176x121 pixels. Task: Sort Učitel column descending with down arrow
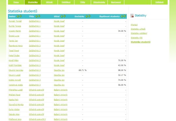tap(65, 16)
